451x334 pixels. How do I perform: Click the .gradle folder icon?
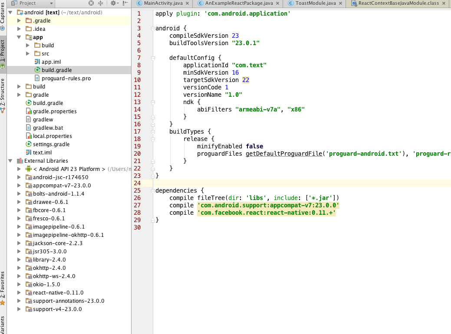click(29, 21)
